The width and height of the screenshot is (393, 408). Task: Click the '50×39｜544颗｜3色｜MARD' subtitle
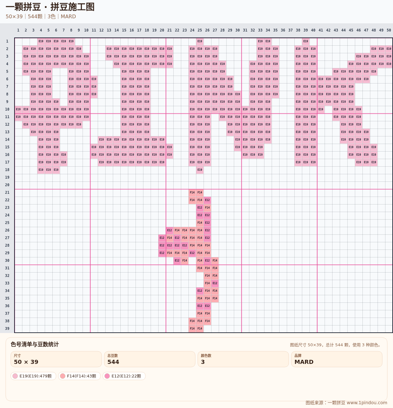coord(41,16)
